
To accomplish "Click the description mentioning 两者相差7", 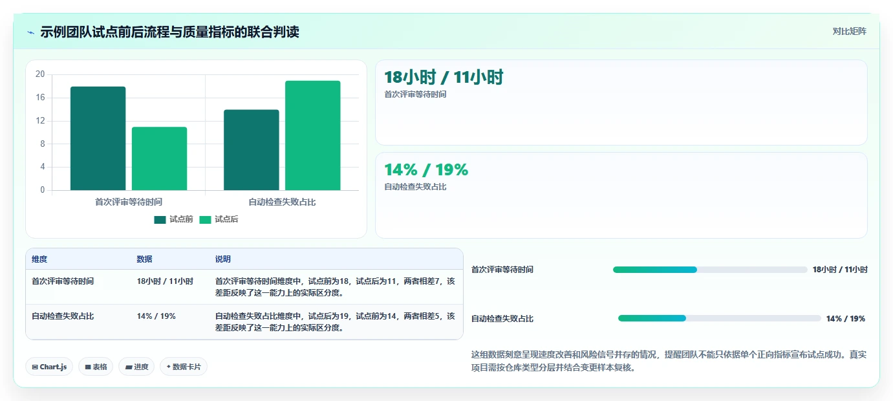I will coord(335,287).
